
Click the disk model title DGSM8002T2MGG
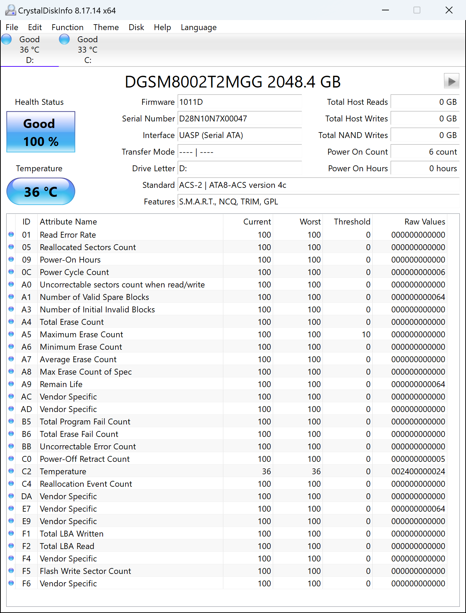click(233, 82)
